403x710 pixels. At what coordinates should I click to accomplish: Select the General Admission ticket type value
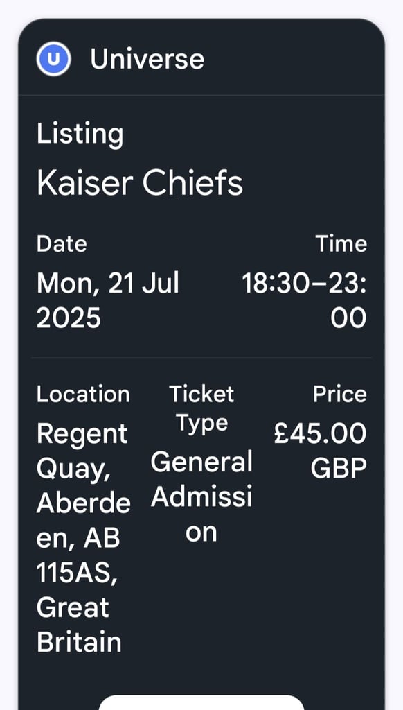click(201, 497)
